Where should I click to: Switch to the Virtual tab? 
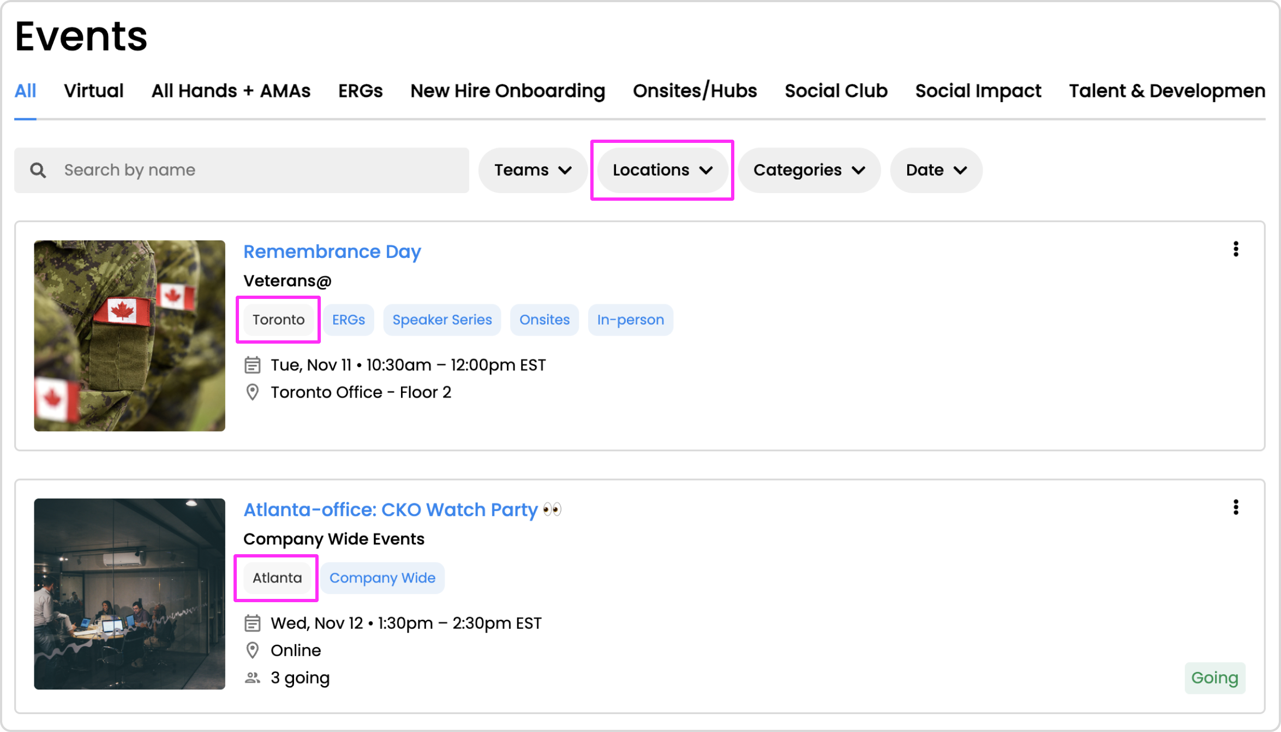[93, 91]
